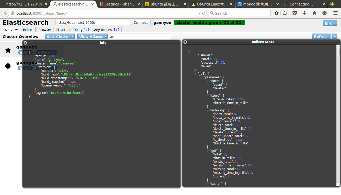Collapse the "primaries" JSON node
Screen dimensions: 341x195
click(202, 78)
